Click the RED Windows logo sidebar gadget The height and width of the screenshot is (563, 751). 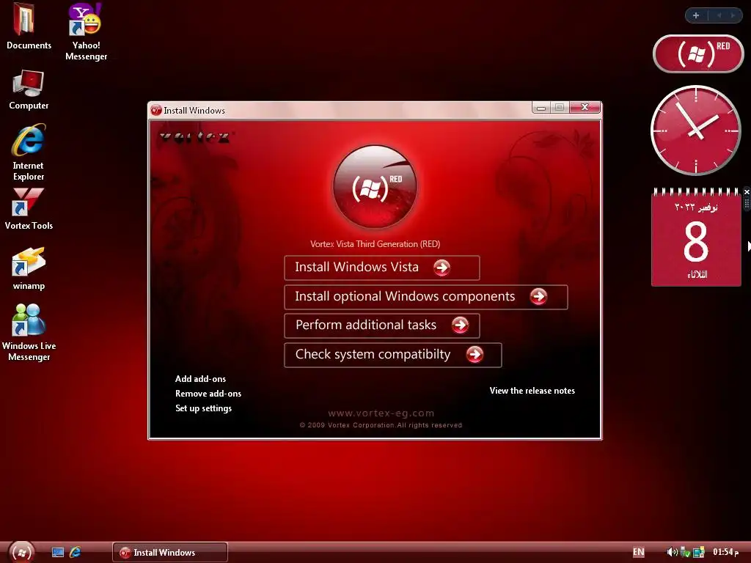(x=698, y=53)
